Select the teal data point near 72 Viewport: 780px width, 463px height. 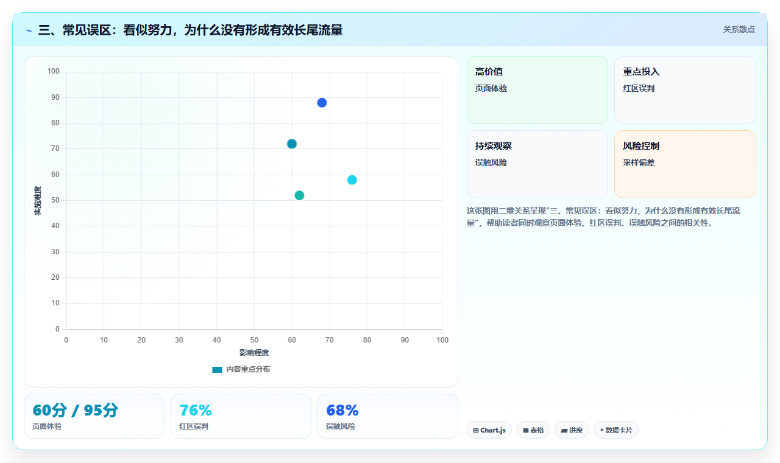(292, 144)
